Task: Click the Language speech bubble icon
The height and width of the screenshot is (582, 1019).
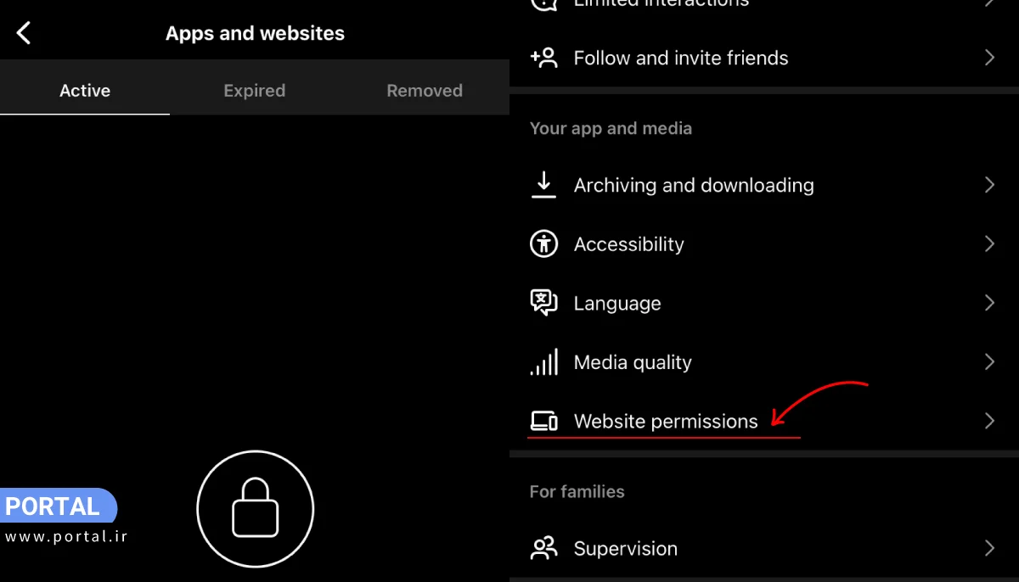Action: (543, 303)
